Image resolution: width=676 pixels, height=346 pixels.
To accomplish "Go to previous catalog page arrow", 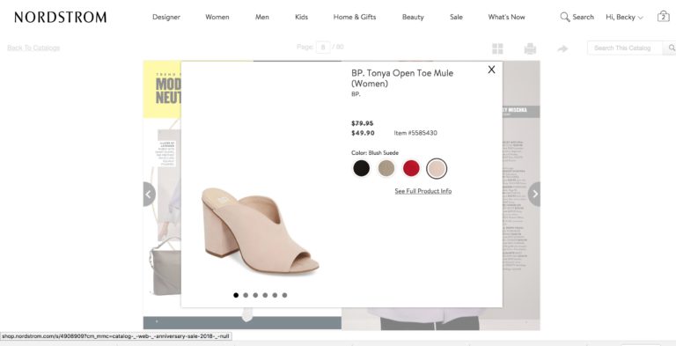I will click(149, 195).
